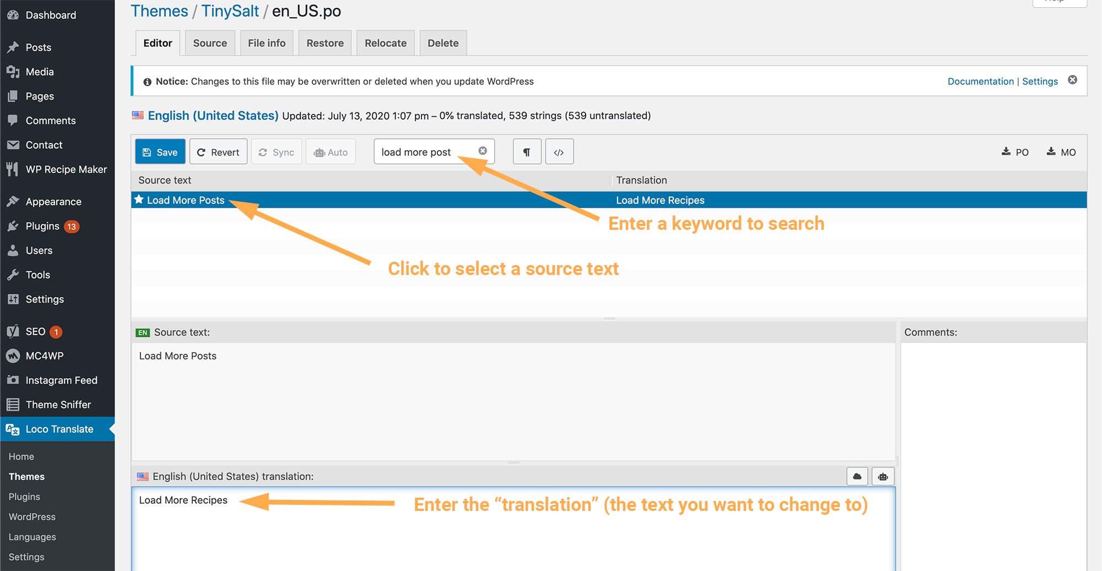Image resolution: width=1102 pixels, height=571 pixels.
Task: Click the cloud suggest translation icon
Action: (x=857, y=476)
